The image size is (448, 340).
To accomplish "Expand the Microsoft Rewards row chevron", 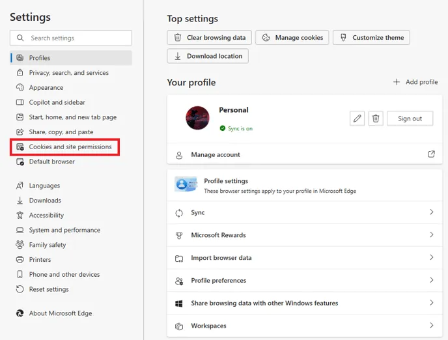I will click(432, 234).
